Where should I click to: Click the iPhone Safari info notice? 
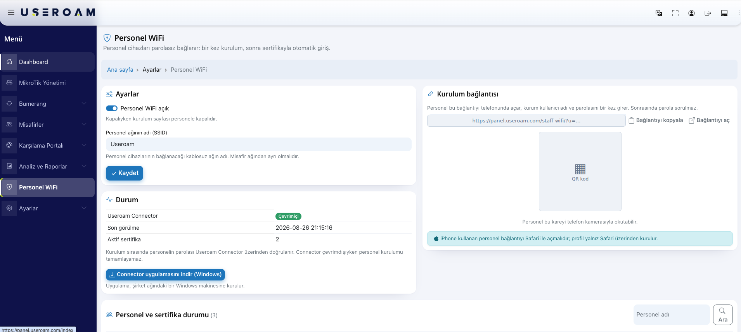click(x=580, y=239)
